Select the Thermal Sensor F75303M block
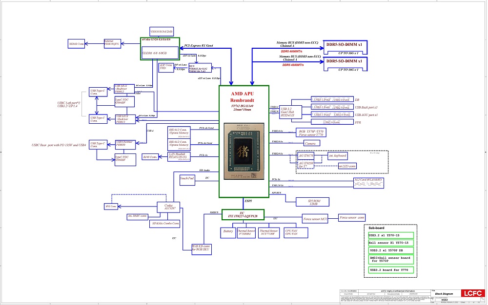This screenshot has width=488, height=305. click(x=246, y=233)
